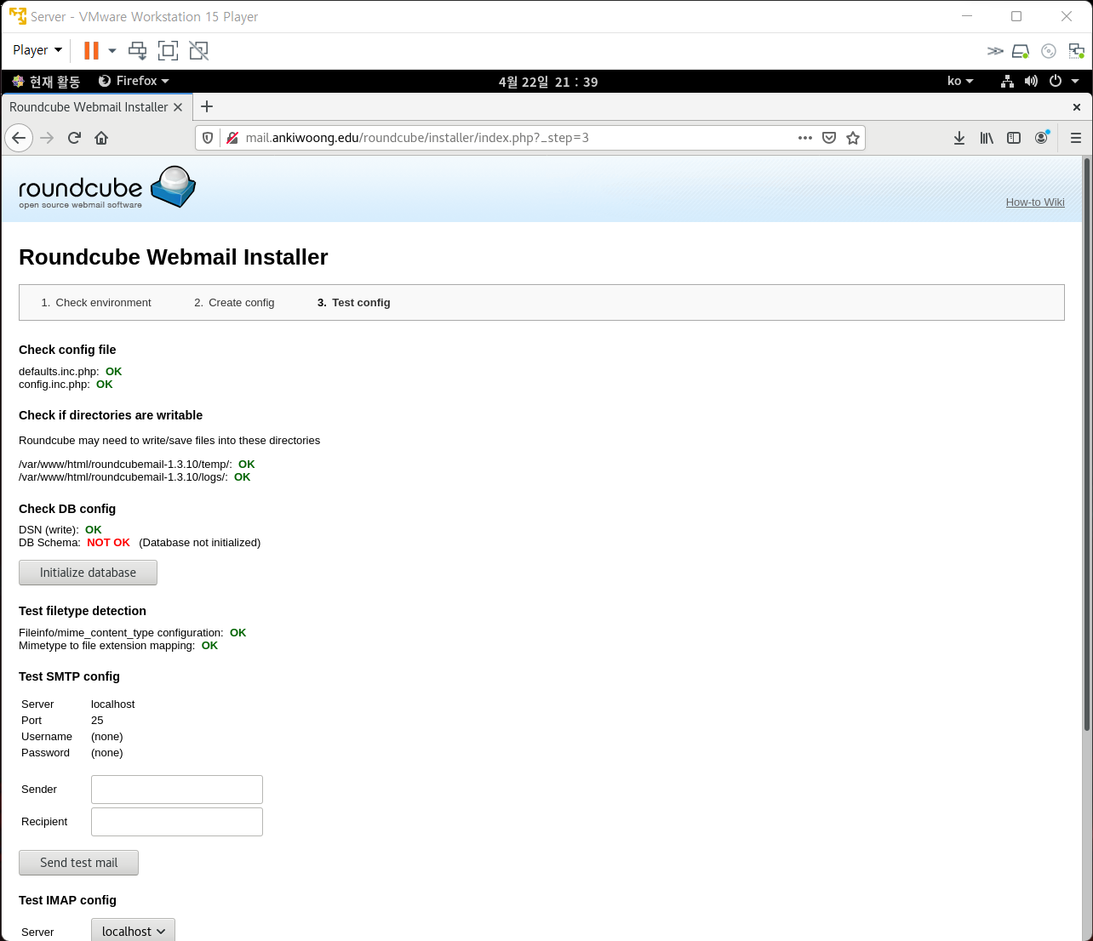Image resolution: width=1093 pixels, height=941 pixels.
Task: Open the clock and calendar panel
Action: click(548, 82)
